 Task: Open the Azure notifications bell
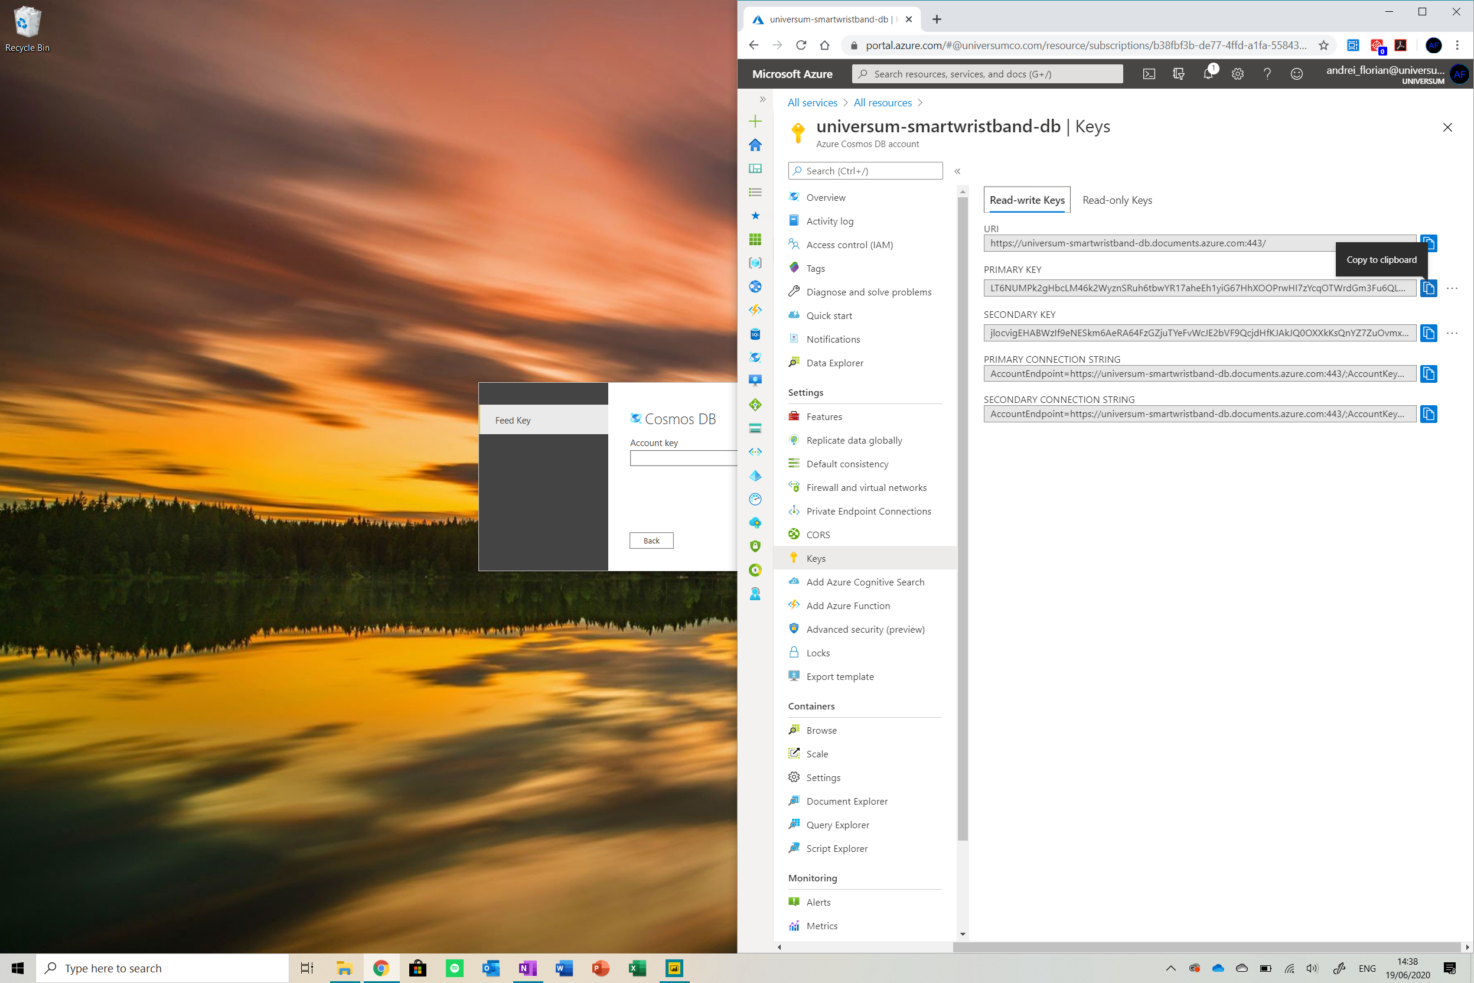[1208, 74]
